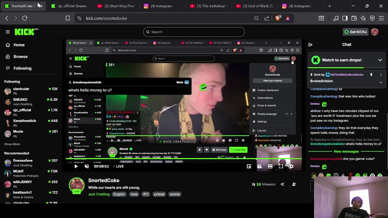Select the primal tag
388x218 pixels.
pos(159,194)
